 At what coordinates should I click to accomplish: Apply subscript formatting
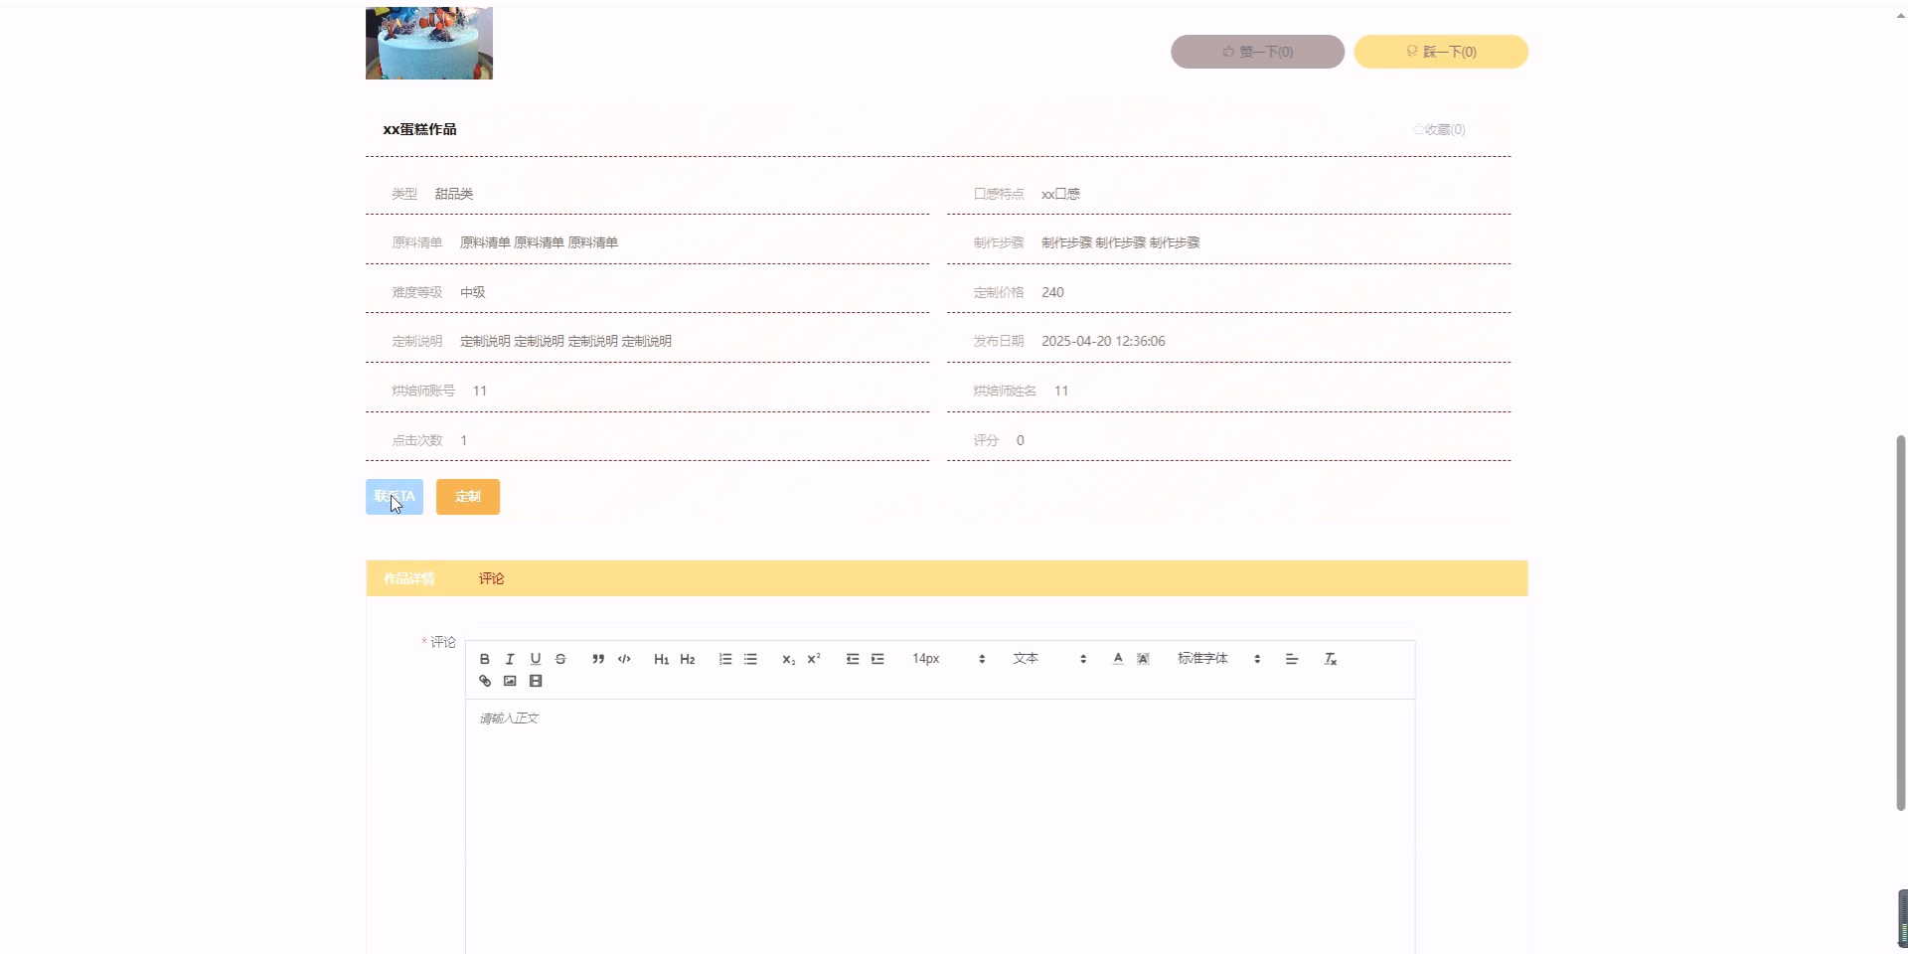tap(788, 659)
